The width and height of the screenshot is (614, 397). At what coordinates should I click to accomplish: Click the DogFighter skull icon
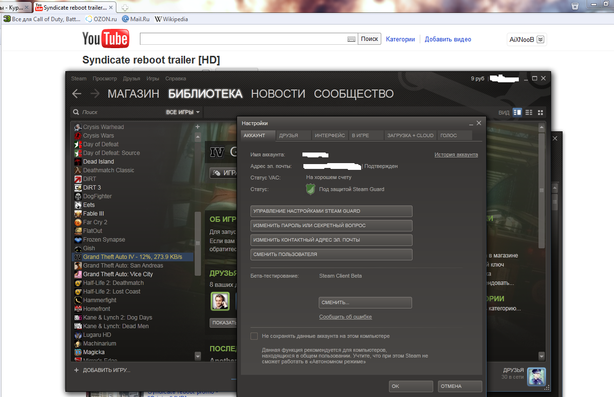tap(78, 196)
